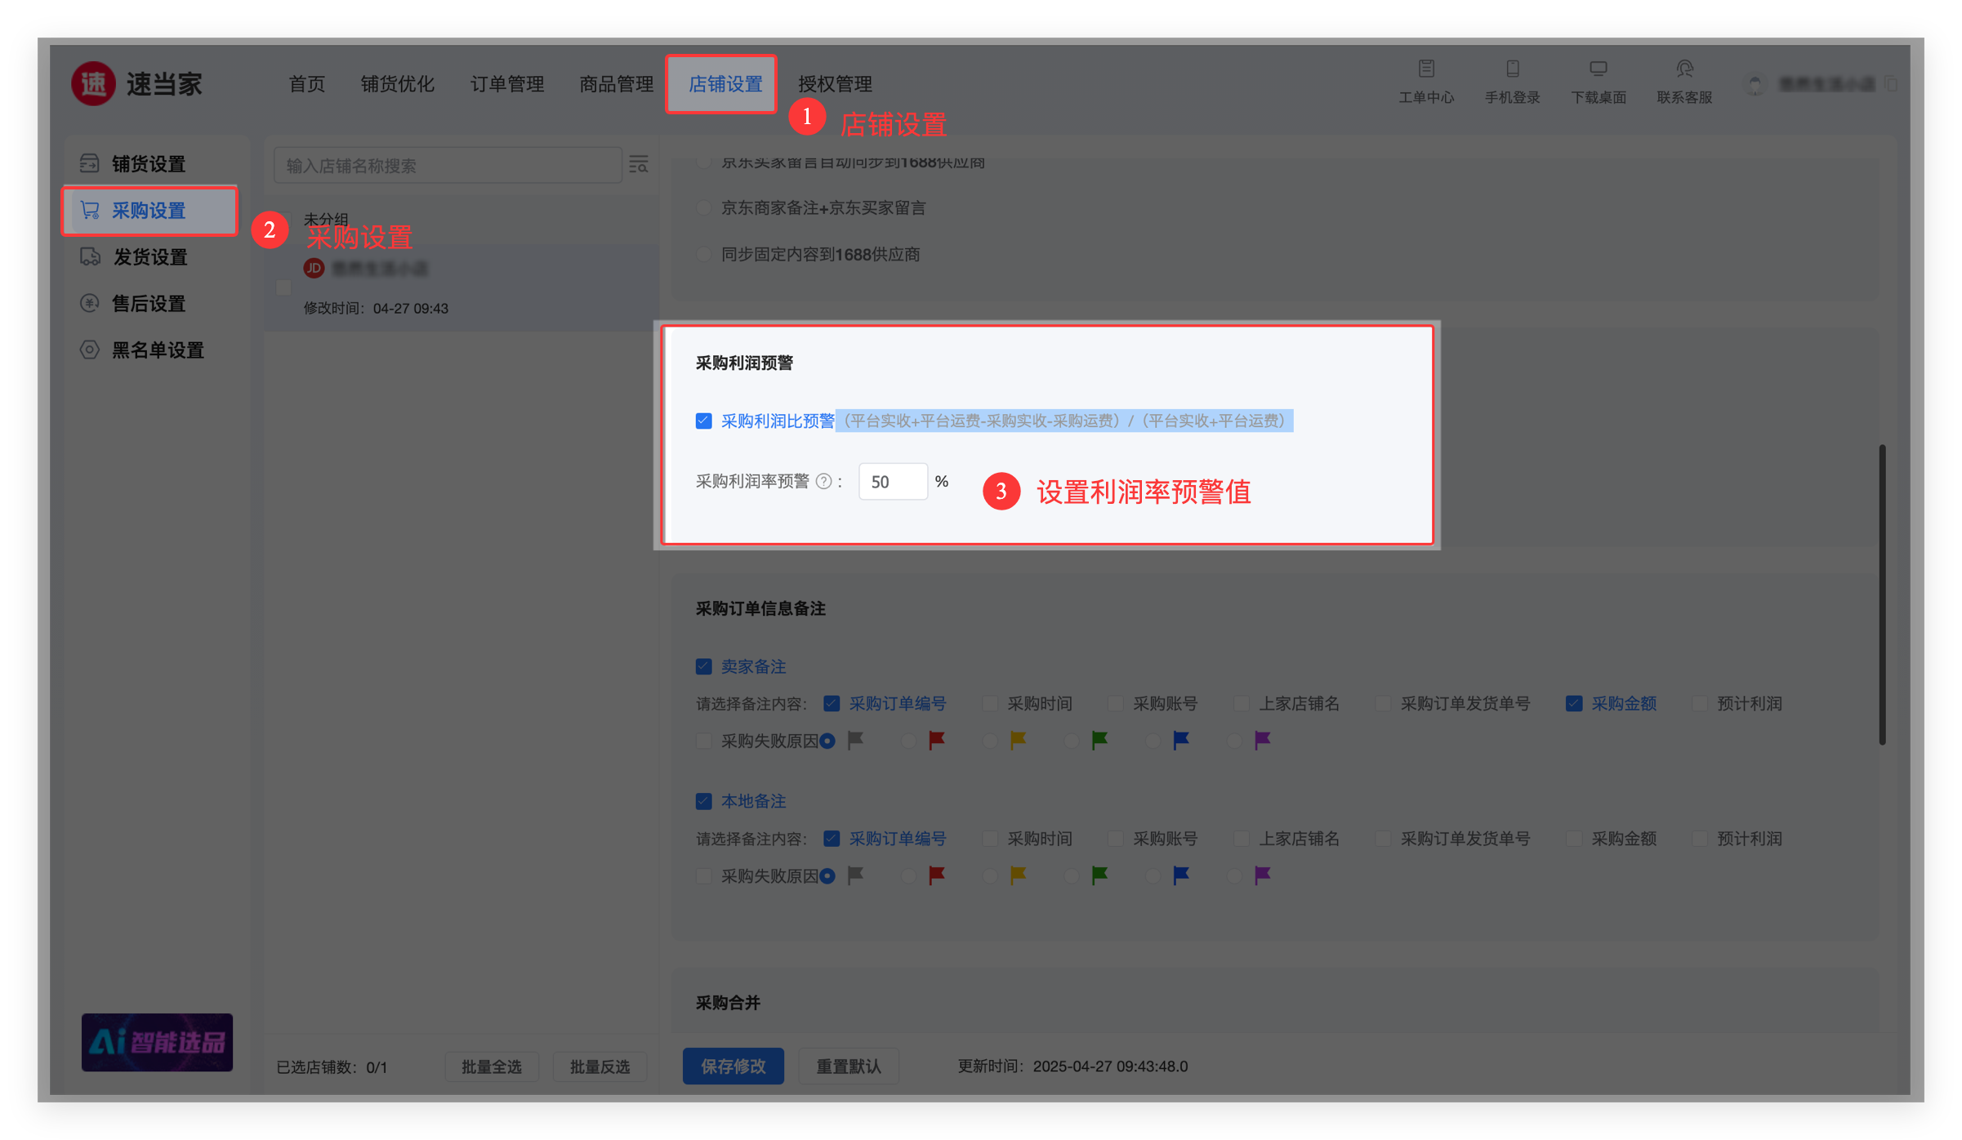Click the 速当家 logo icon
Screen dimensions: 1962x1140
point(94,83)
